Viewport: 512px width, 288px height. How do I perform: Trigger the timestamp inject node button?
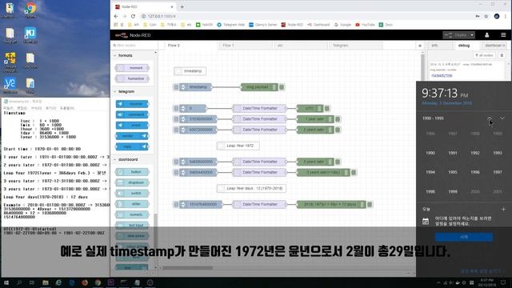coord(176,87)
